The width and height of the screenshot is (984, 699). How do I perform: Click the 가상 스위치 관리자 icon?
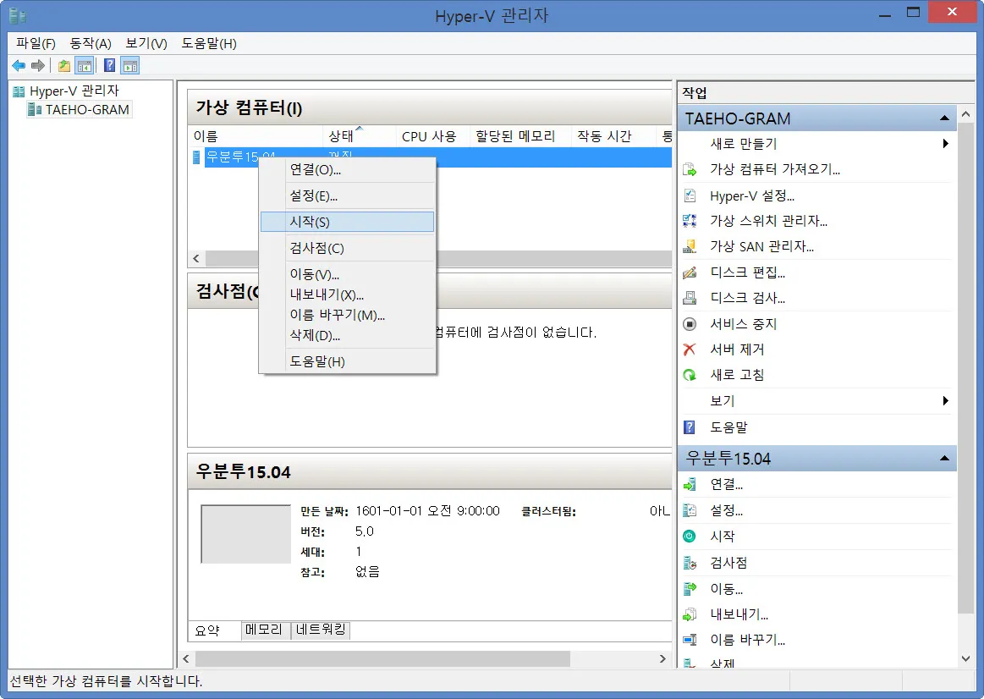click(x=690, y=221)
